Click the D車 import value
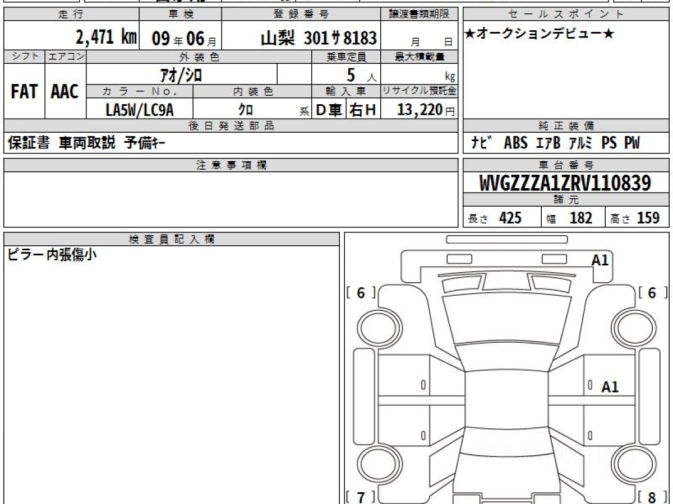The image size is (673, 504). pos(329,110)
